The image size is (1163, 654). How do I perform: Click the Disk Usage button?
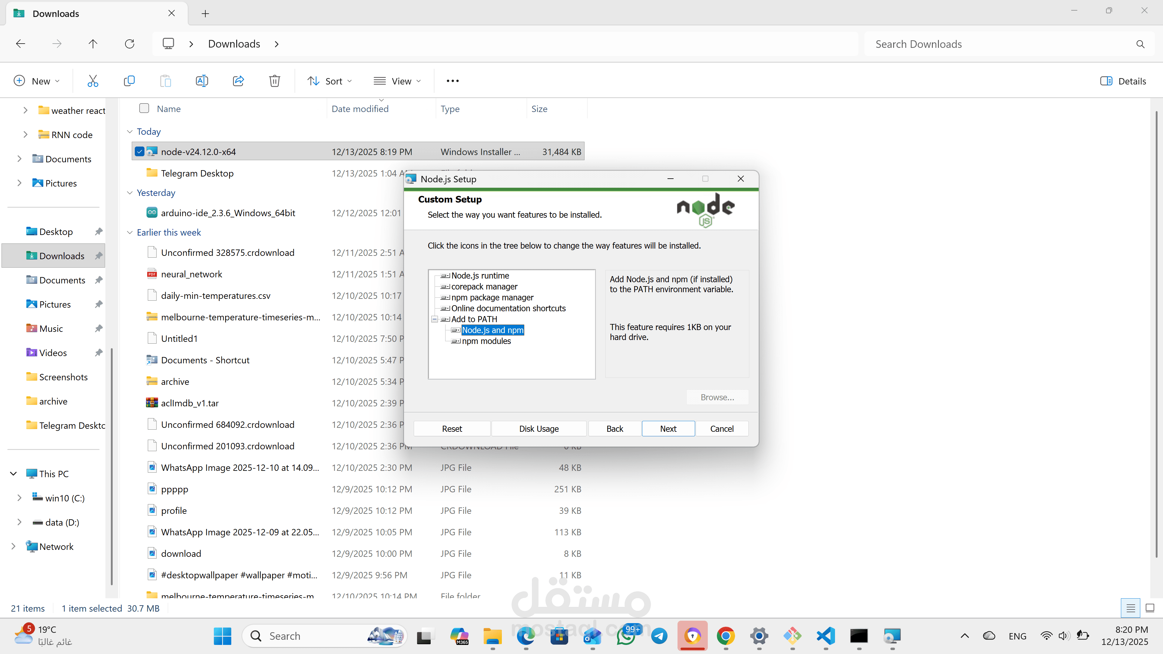tap(538, 428)
